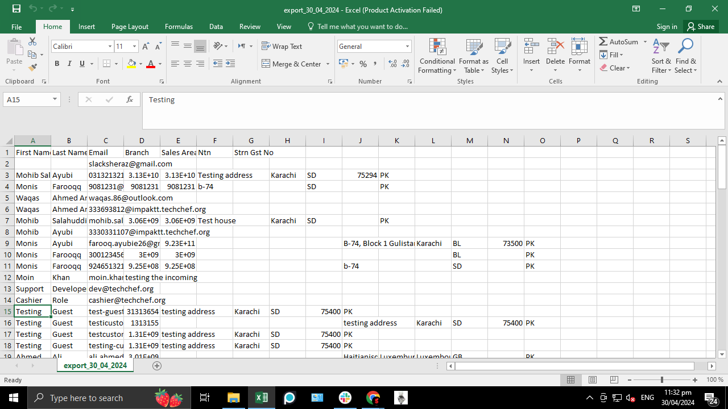Screen dimensions: 728x409
Task: Click the Undo arrow icon
Action: point(33,9)
